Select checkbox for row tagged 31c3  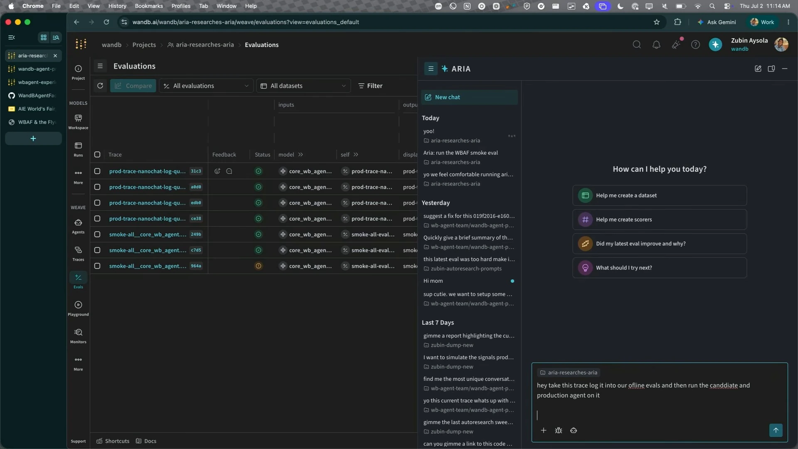coord(97,171)
